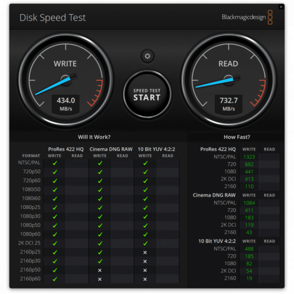Click ProRes 422 HQ write checkmark for 1080p30
294x294 pixels.
pos(55,217)
